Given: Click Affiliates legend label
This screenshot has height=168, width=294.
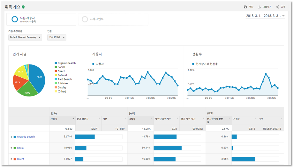Looking at the screenshot, I should point(63,83).
